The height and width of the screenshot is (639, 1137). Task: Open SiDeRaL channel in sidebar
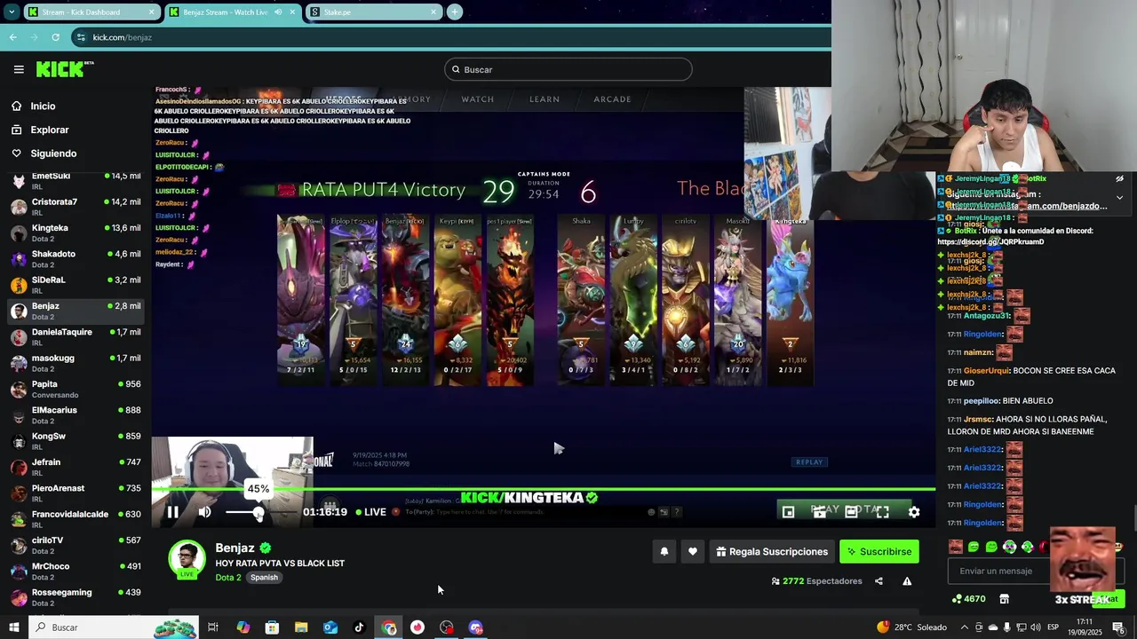(75, 284)
